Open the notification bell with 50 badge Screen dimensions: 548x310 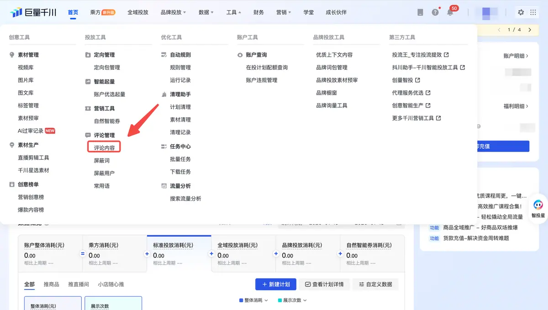click(x=450, y=12)
